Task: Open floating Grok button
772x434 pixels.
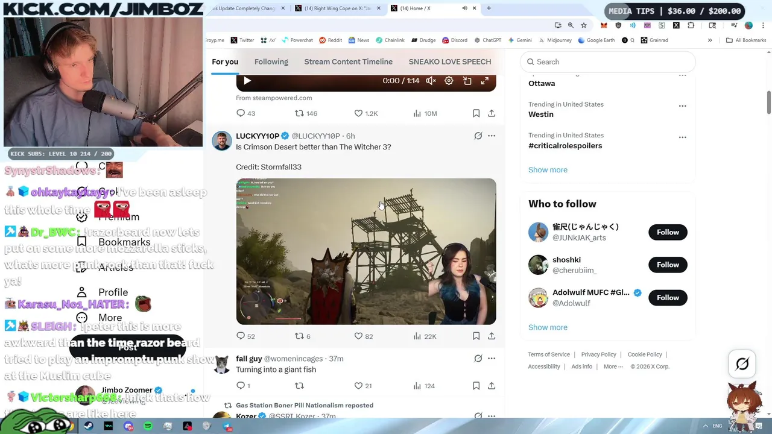Action: coord(742,363)
